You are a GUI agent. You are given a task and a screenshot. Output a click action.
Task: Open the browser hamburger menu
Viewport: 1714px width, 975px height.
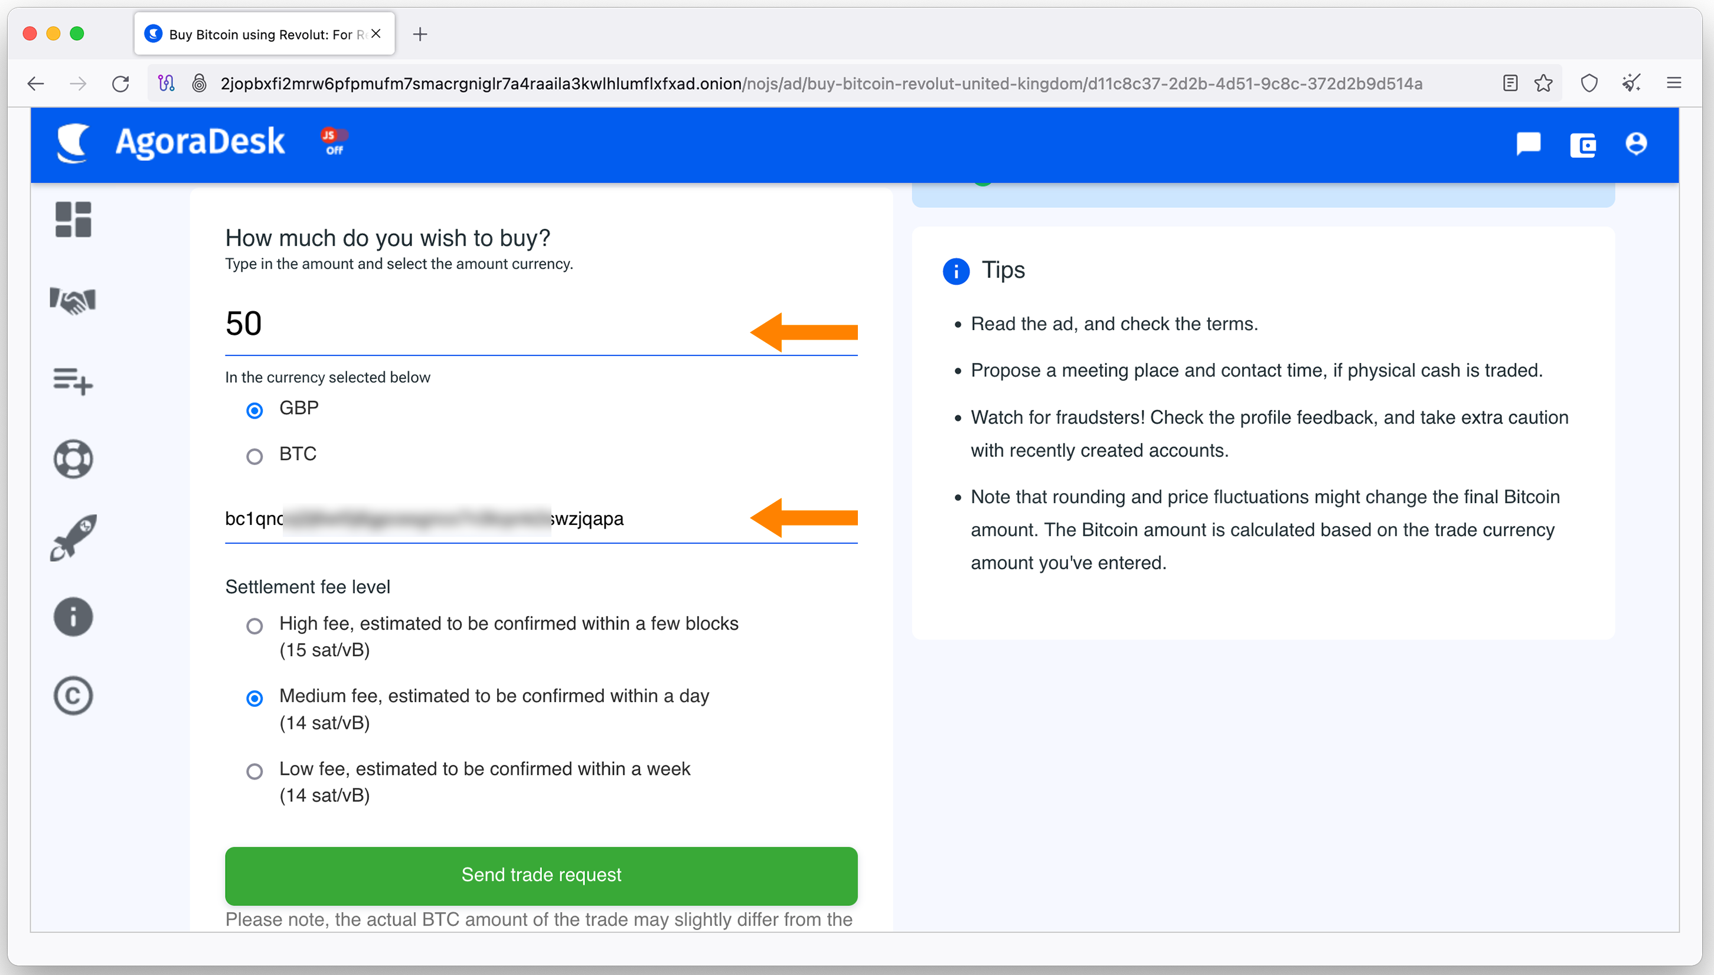point(1673,83)
